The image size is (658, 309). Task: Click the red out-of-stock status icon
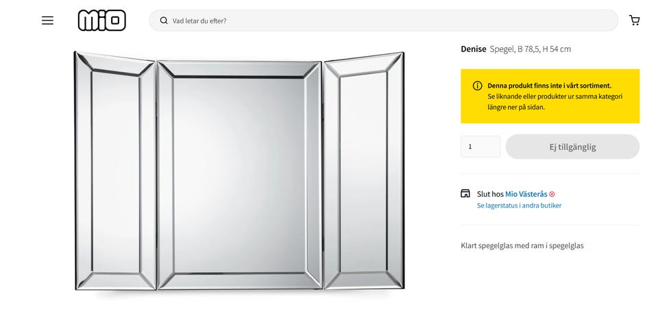point(552,195)
